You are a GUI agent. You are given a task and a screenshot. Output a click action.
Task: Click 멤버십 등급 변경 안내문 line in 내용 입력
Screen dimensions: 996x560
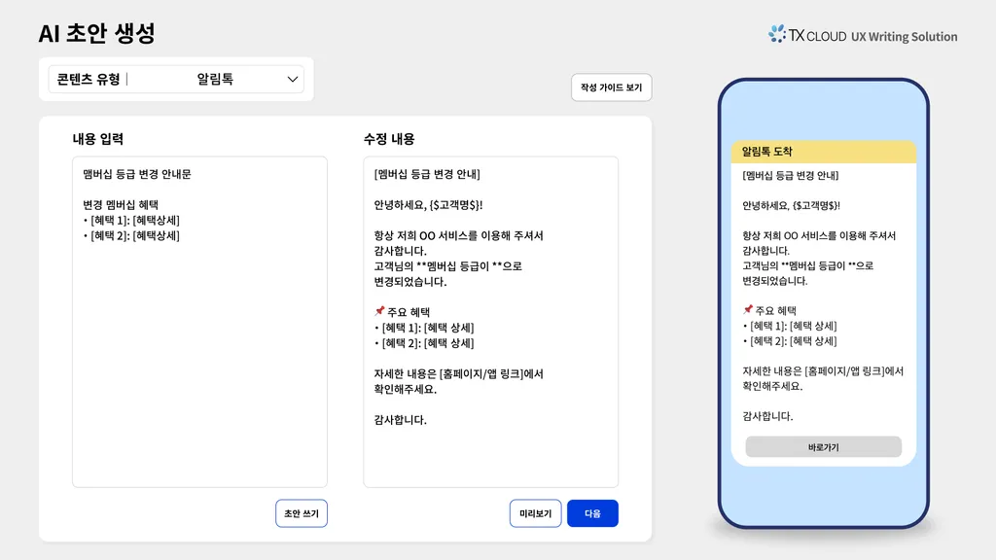tap(137, 174)
